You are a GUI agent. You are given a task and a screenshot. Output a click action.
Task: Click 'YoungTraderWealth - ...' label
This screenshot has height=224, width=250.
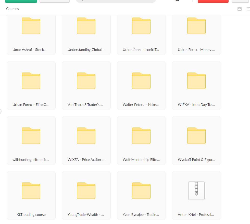86,215
